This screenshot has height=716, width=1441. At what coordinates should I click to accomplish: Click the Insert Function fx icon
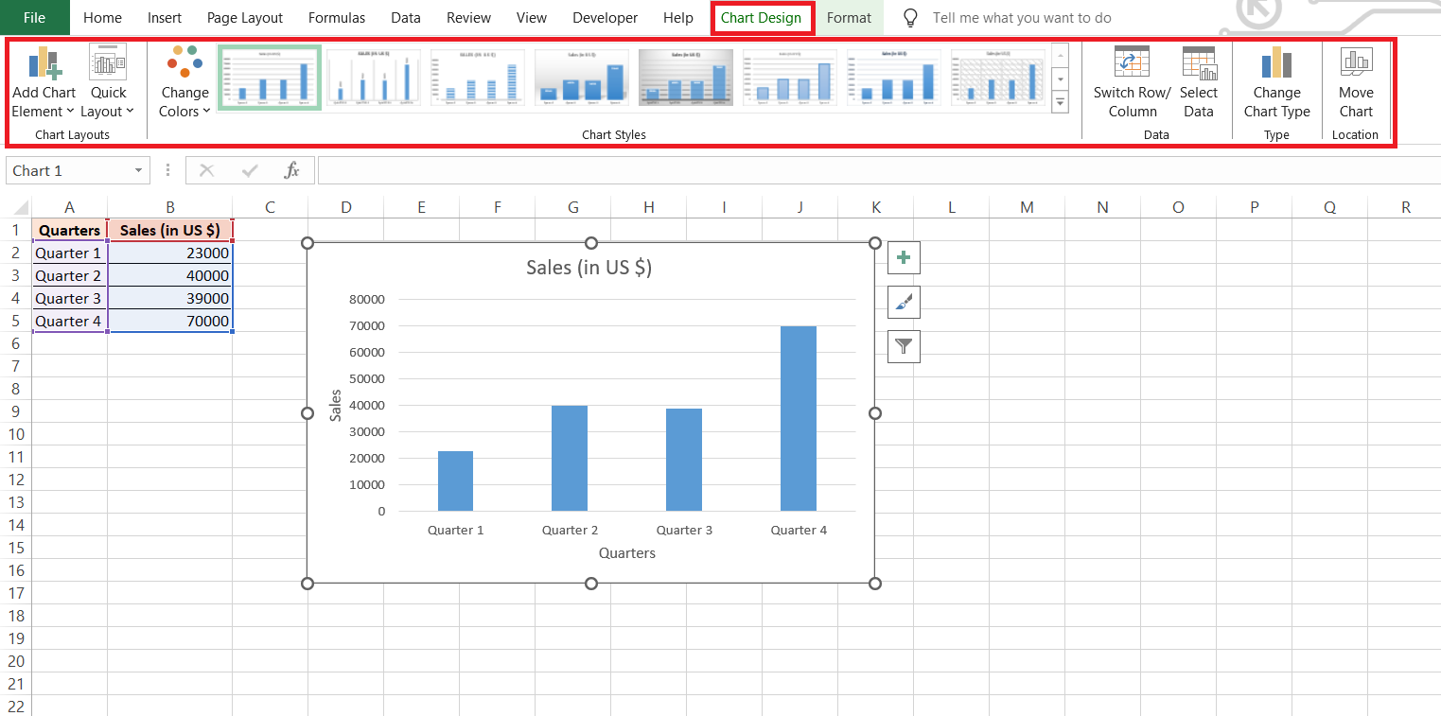pyautogui.click(x=292, y=170)
